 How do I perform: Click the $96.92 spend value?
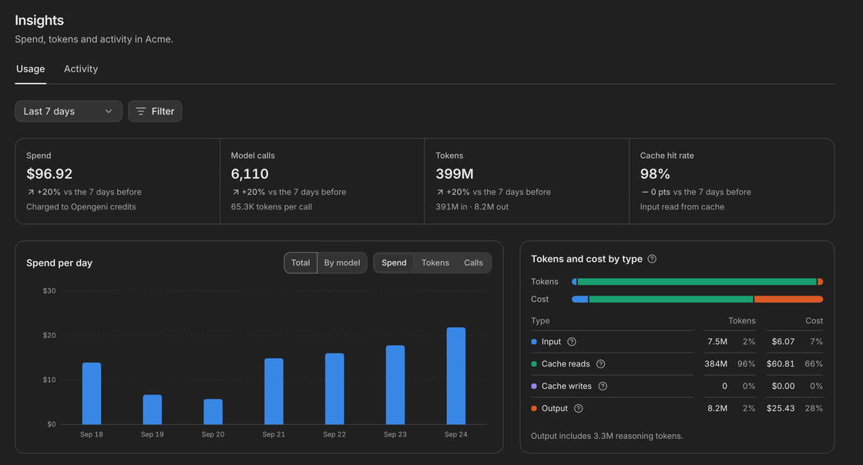(49, 174)
